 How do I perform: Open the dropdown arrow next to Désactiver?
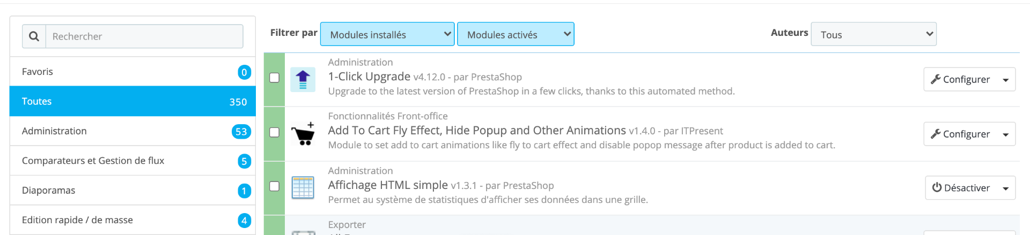click(1006, 188)
